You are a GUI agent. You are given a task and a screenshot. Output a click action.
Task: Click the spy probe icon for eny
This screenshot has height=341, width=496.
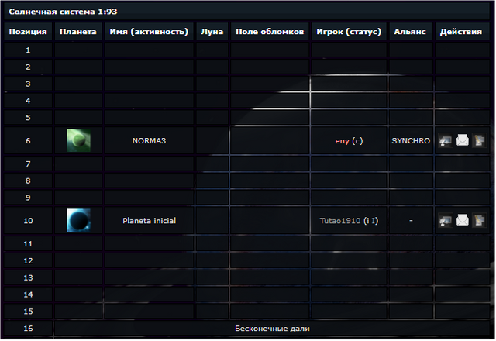click(x=445, y=140)
